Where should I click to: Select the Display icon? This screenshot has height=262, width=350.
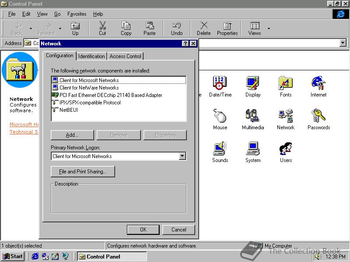253,86
